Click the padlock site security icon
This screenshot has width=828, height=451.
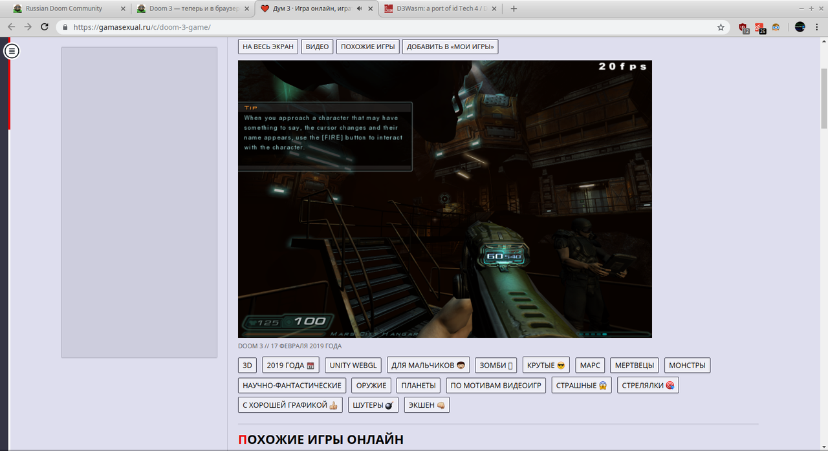65,27
